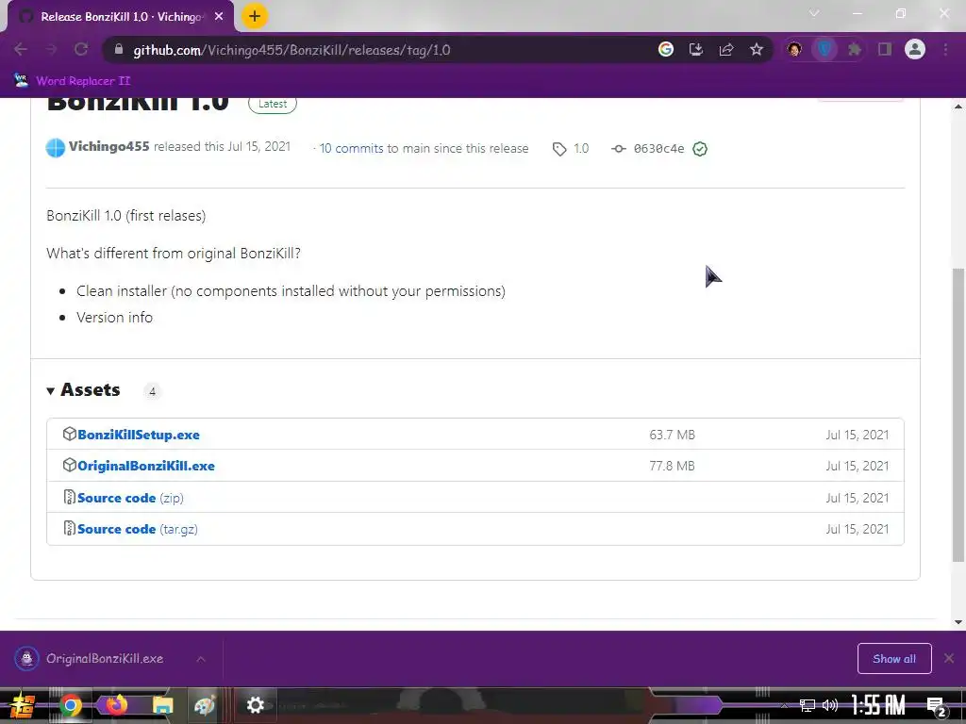Open downloaded OriginalBonziKill.exe in download bar
Screen dimensions: 966x724
[x=105, y=659]
